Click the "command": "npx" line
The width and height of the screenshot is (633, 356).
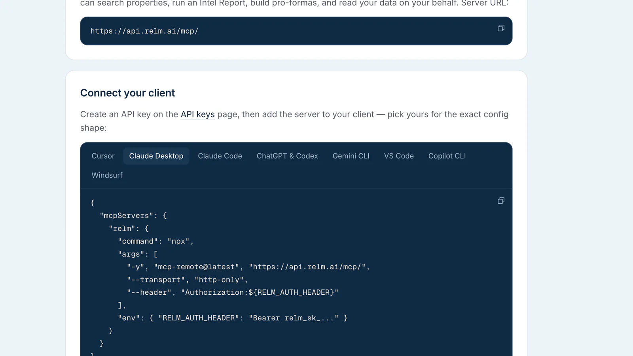pyautogui.click(x=156, y=241)
